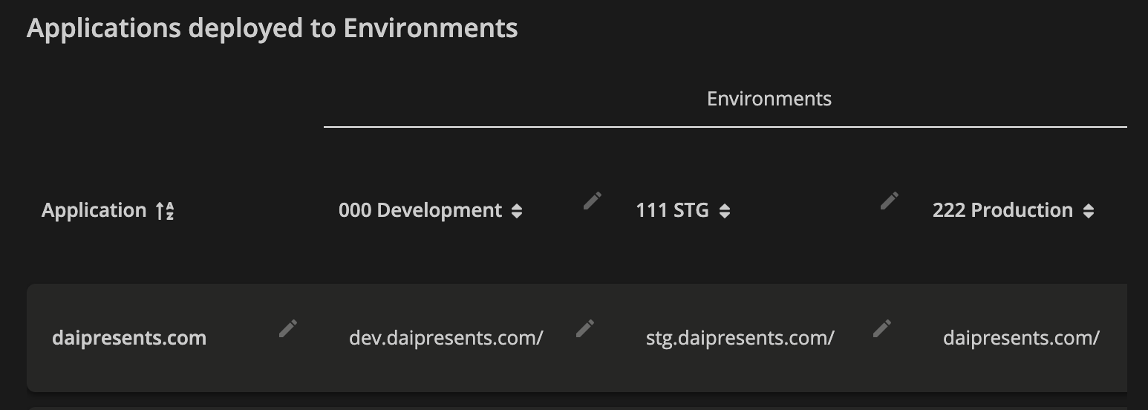
Task: Open the stg.daipresents.com/ link
Action: click(x=740, y=338)
